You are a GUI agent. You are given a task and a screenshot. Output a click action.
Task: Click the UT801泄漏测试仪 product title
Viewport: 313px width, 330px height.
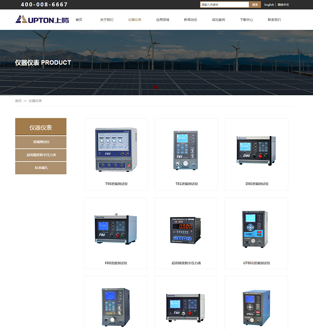click(x=257, y=263)
